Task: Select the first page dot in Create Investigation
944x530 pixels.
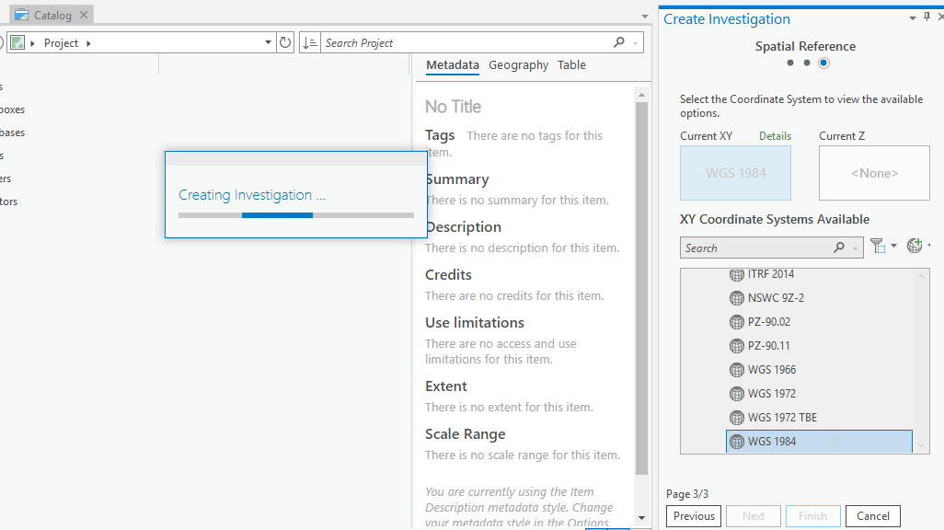Action: [789, 63]
